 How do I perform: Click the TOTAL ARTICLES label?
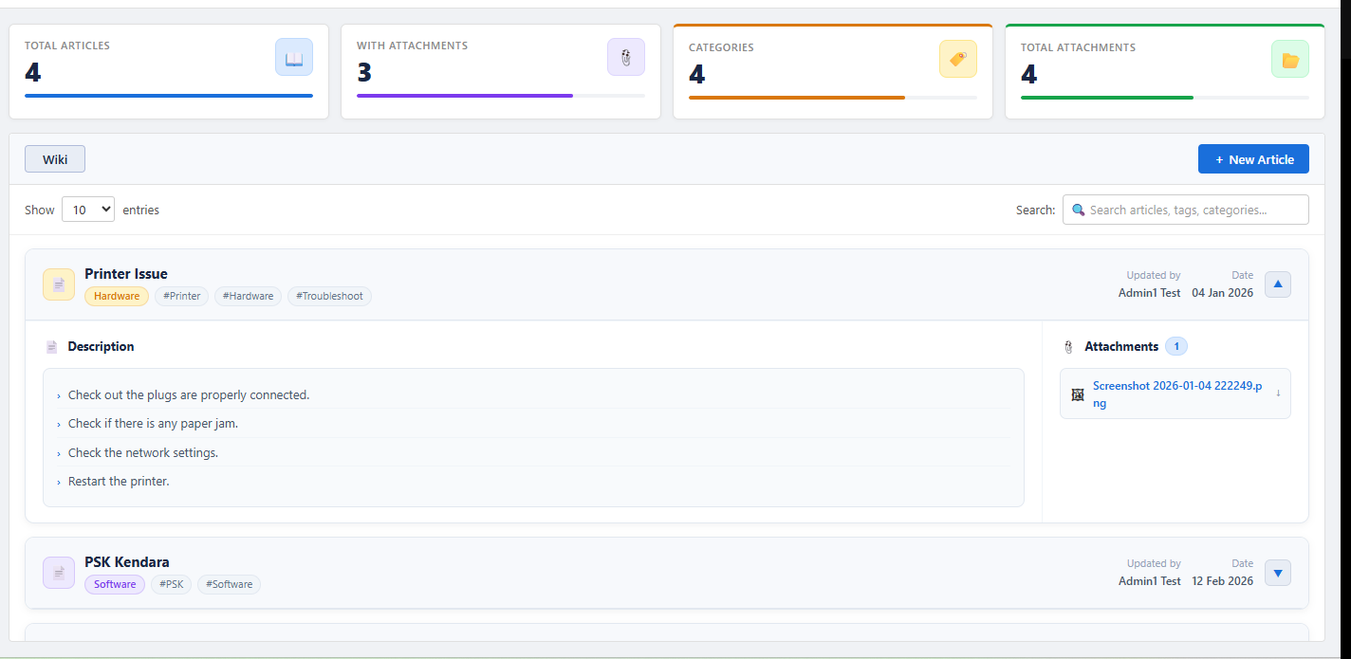coord(67,46)
